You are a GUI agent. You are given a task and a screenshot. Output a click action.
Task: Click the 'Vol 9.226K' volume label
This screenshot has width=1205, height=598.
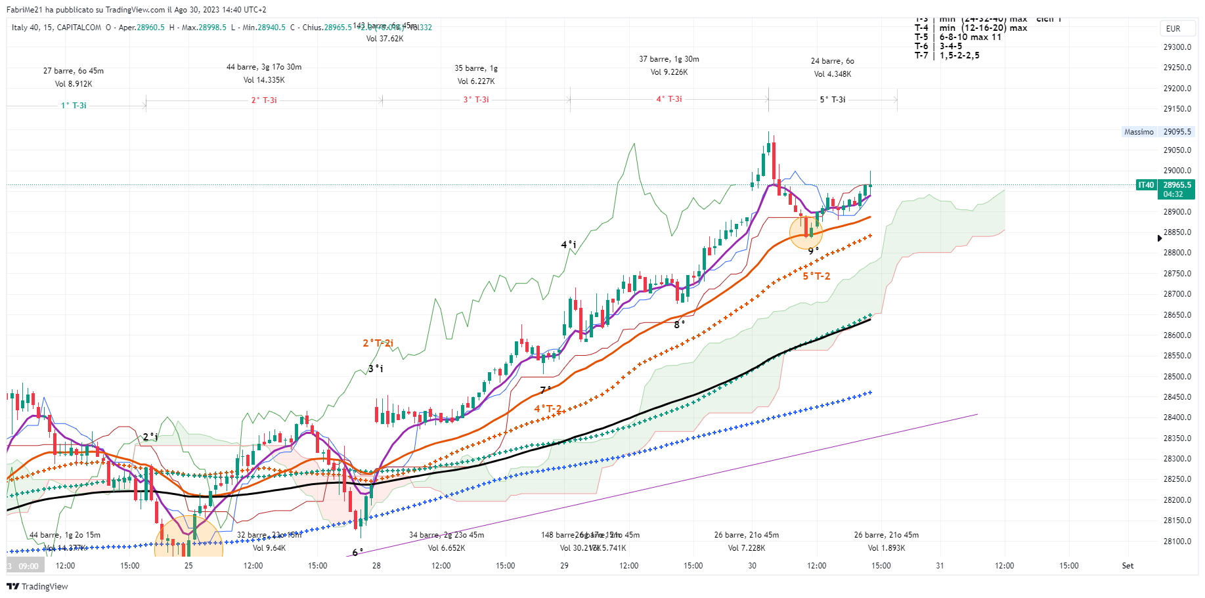coord(669,72)
